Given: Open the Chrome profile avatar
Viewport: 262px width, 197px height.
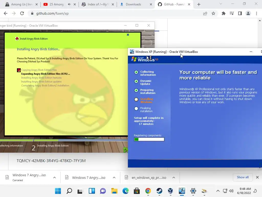Looking at the screenshot, I should point(248,13).
